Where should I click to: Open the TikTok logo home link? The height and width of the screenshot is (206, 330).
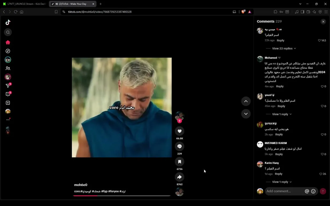click(x=8, y=22)
